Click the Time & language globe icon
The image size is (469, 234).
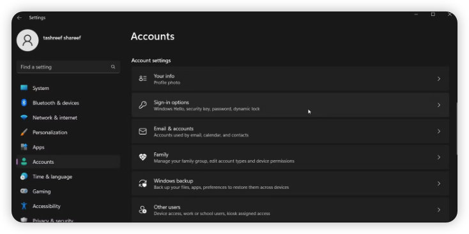[x=24, y=177]
